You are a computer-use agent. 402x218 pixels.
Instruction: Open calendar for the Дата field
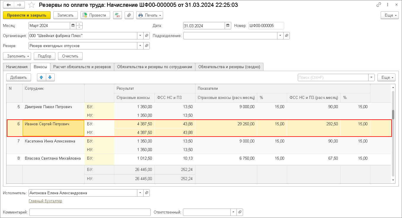pyautogui.click(x=228, y=26)
